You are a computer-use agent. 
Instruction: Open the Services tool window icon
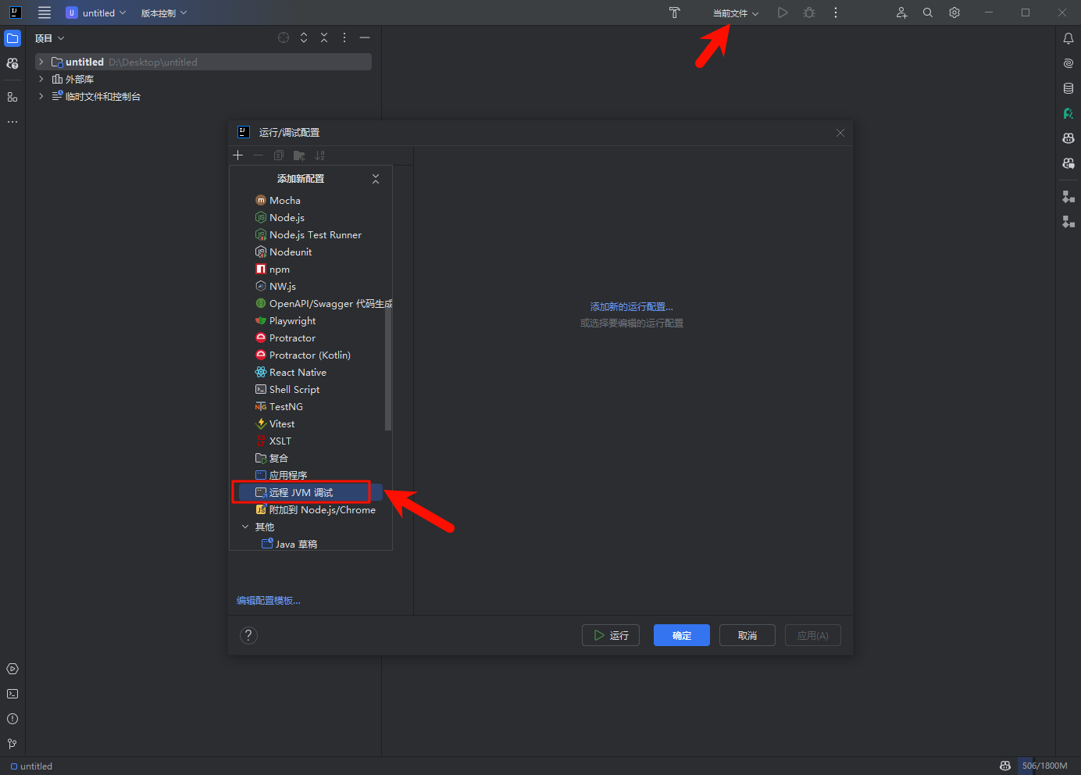click(x=12, y=669)
